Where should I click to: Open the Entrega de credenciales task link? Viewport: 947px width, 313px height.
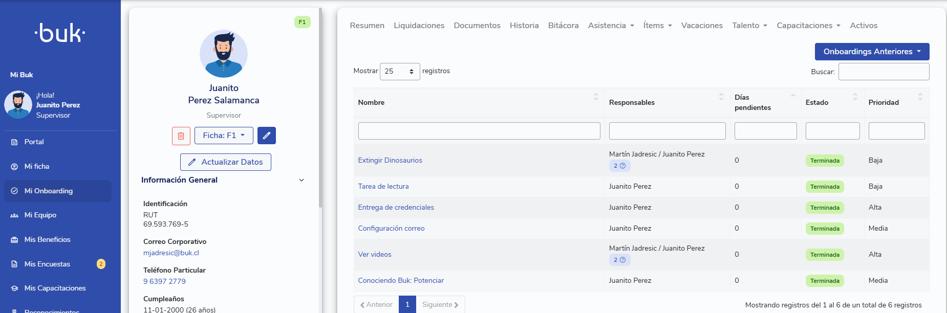(x=396, y=207)
